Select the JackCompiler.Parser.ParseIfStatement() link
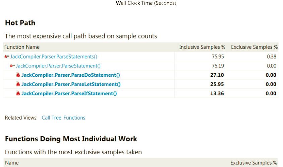Image resolution: width=283 pixels, height=167 pixels. tap(69, 94)
